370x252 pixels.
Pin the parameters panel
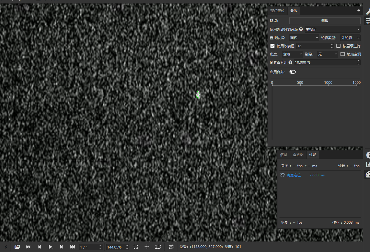coord(359,11)
